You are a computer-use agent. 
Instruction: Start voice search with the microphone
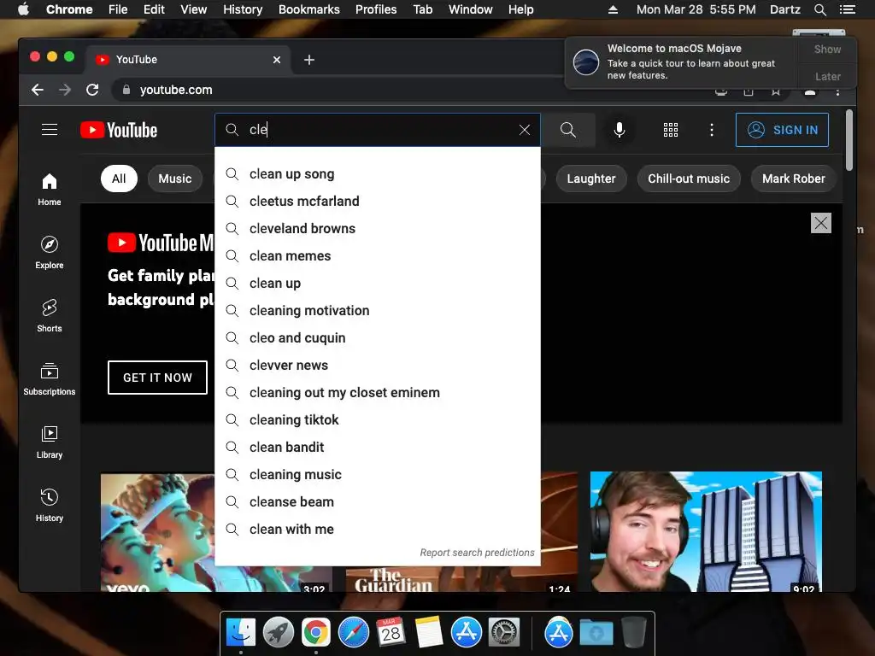coord(619,130)
